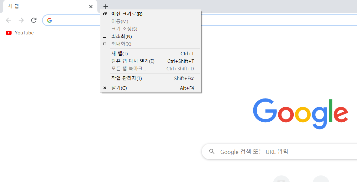
Task: Click the back navigation arrow
Action: (9, 20)
